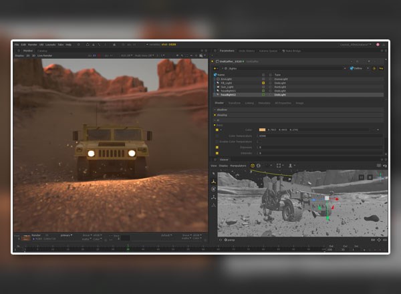This screenshot has width=401, height=294.
Task: Open the File menu
Action: point(15,45)
